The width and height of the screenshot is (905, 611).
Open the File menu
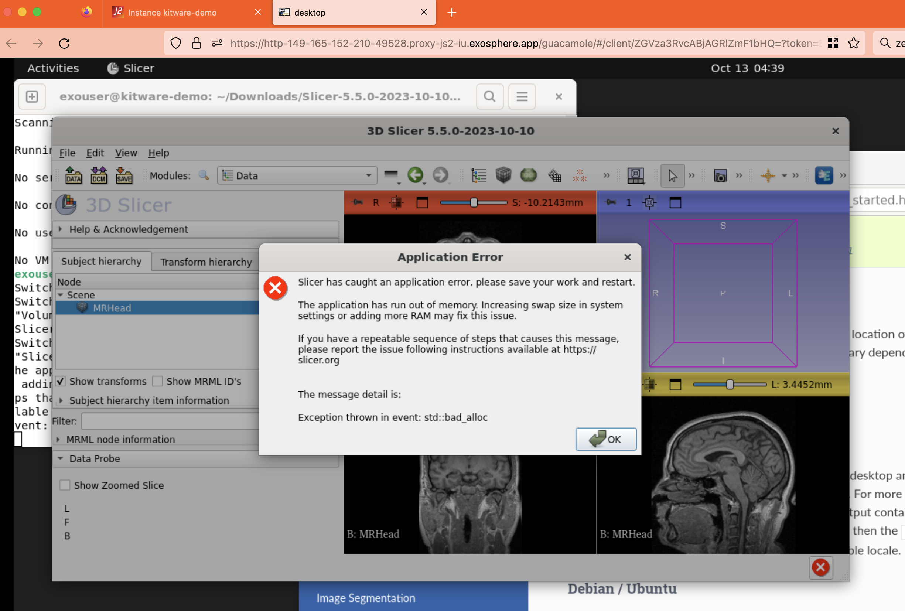[x=66, y=153]
